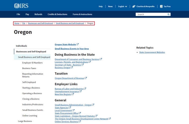Open State Legislature - Oregon Revised Statutes link
The width and height of the screenshot is (189, 124).
point(75,116)
